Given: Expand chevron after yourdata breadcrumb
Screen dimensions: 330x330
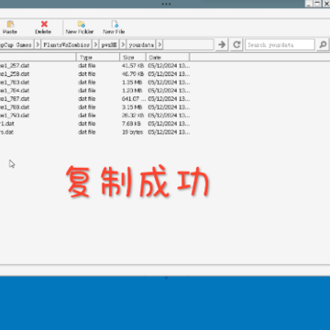Looking at the screenshot, I should pos(159,45).
